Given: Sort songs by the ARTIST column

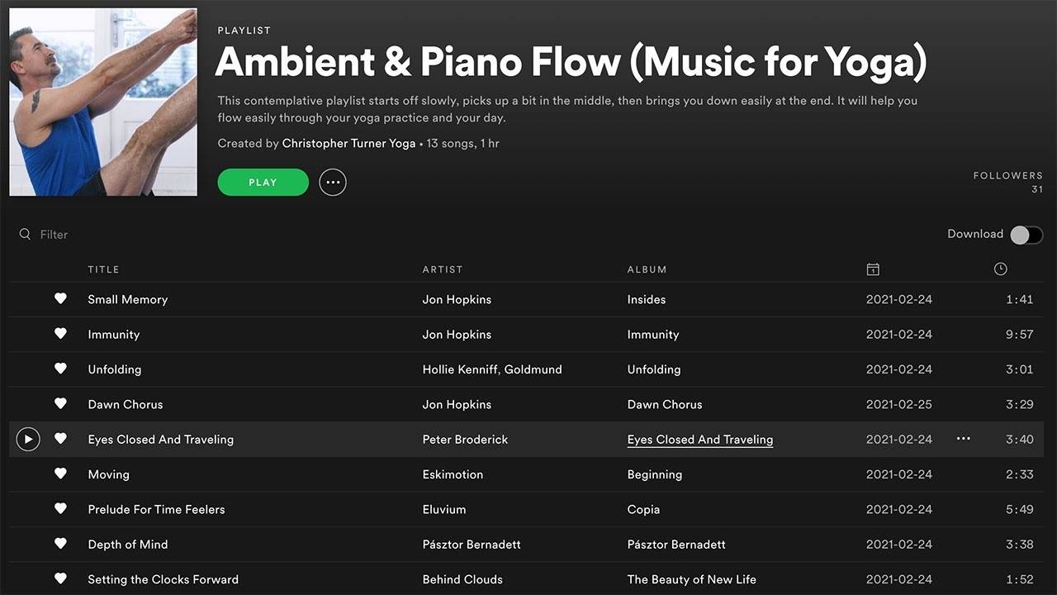Looking at the screenshot, I should [x=443, y=269].
